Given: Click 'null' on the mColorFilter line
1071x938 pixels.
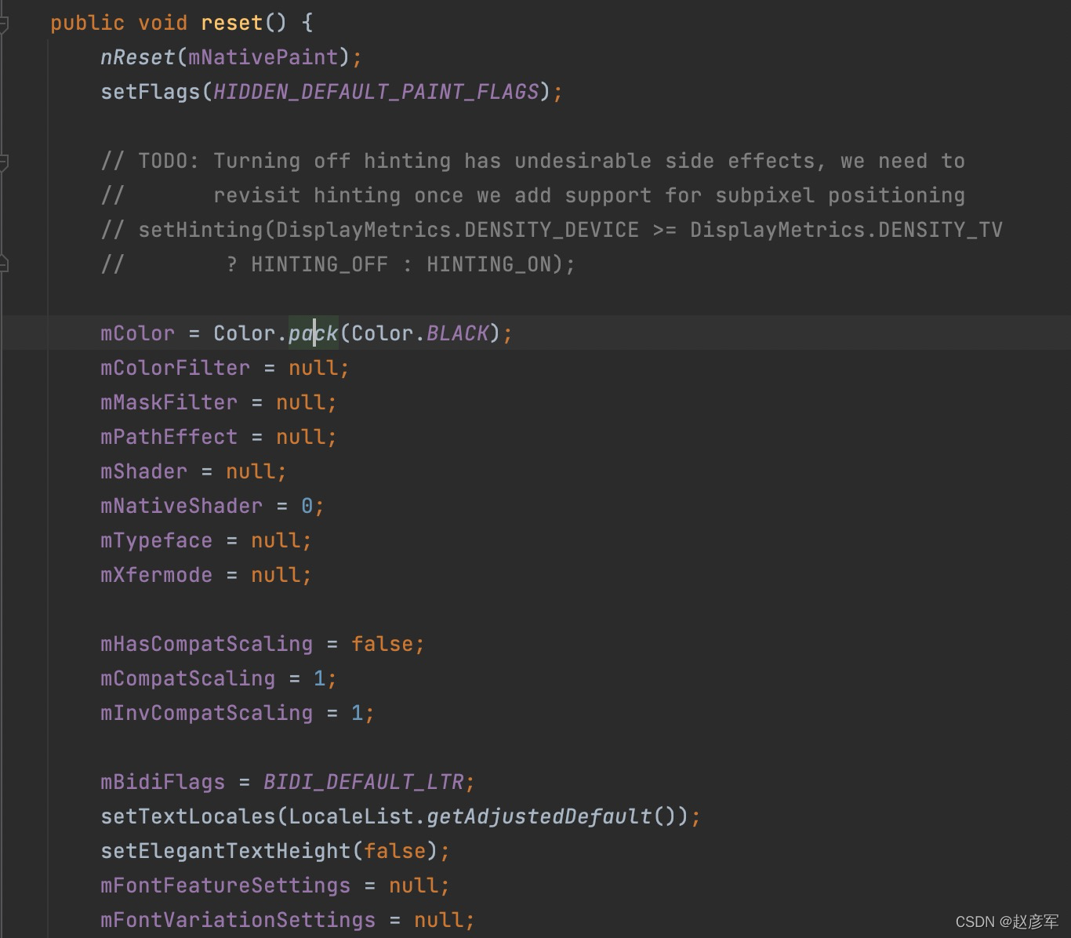Looking at the screenshot, I should point(313,368).
